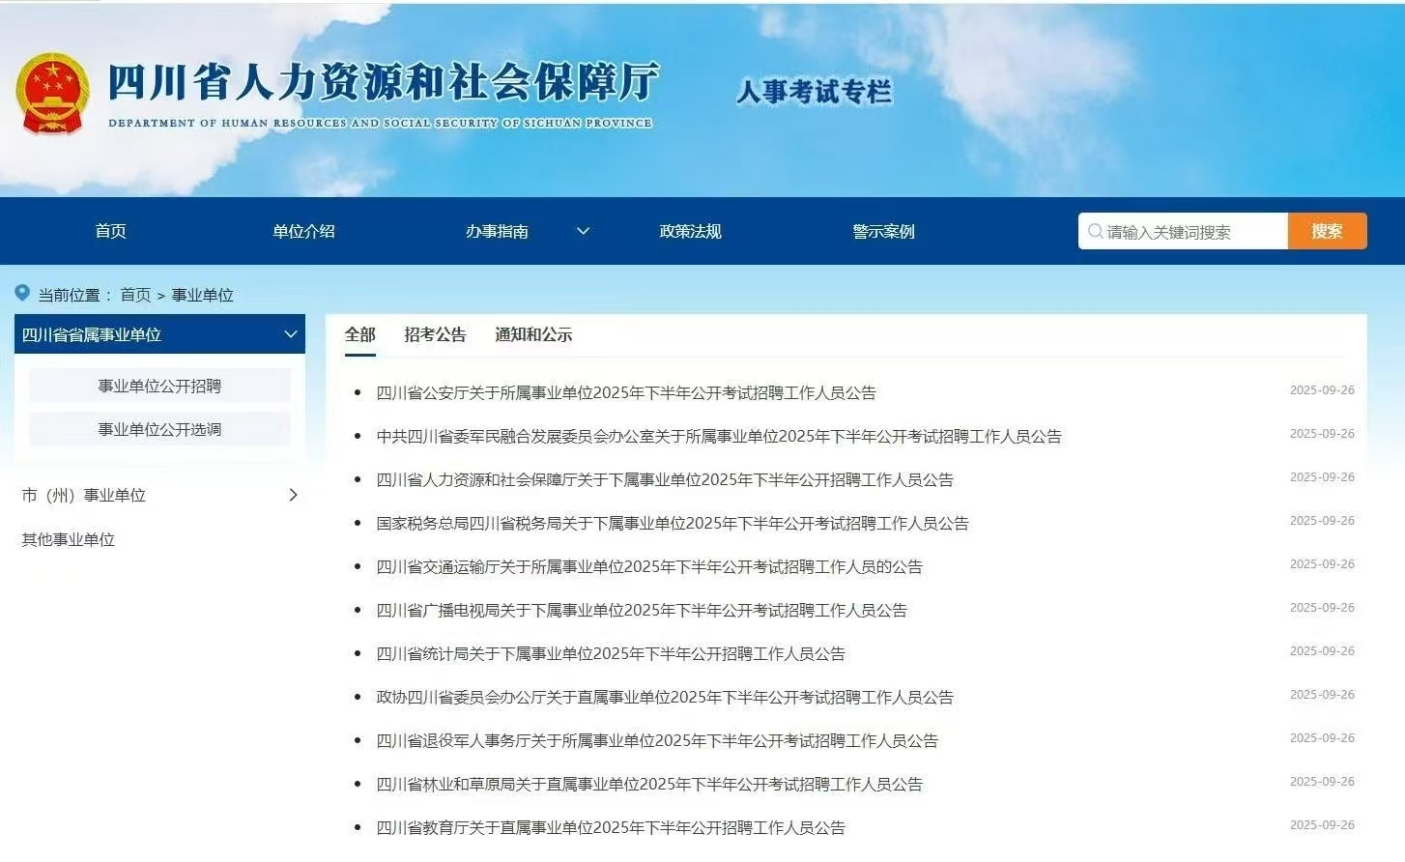Collapse the 四川省省属事业单位 section
Screen dimensions: 1405x862
click(x=291, y=334)
